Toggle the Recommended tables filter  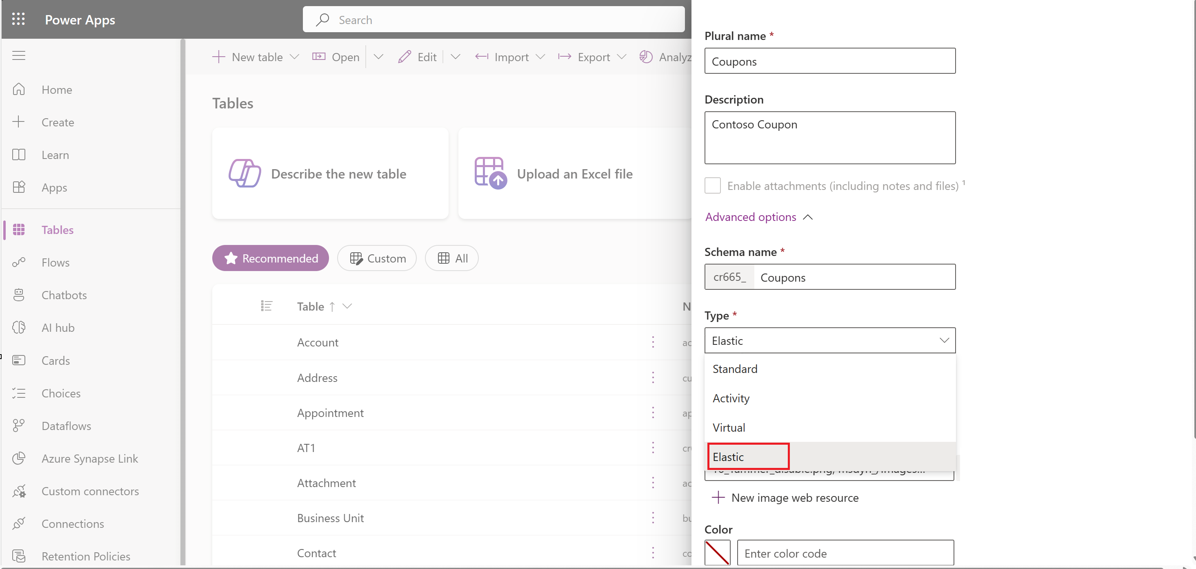click(270, 258)
